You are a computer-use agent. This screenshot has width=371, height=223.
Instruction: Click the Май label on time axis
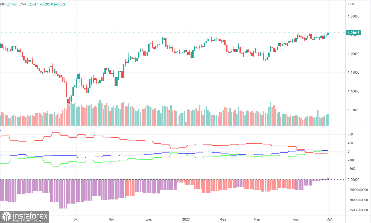[329, 219]
